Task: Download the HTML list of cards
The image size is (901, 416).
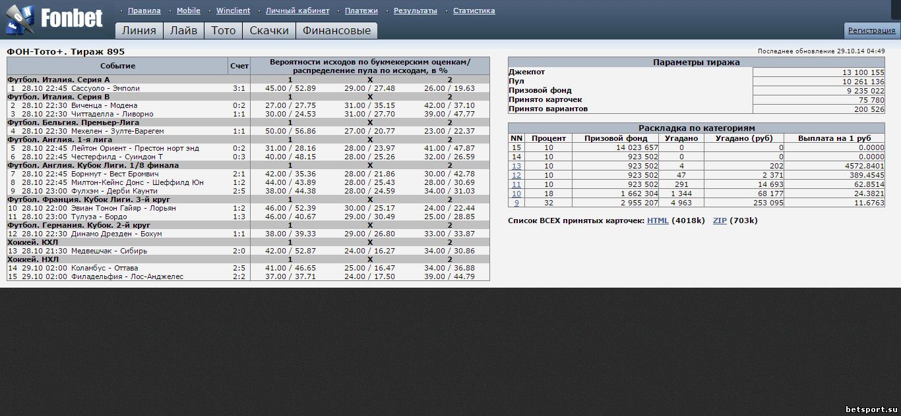Action: pos(658,221)
